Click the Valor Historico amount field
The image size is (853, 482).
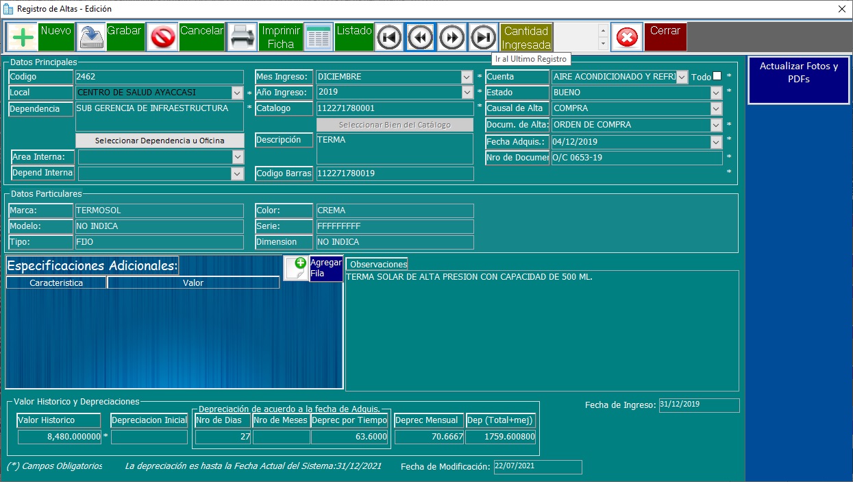pyautogui.click(x=60, y=437)
